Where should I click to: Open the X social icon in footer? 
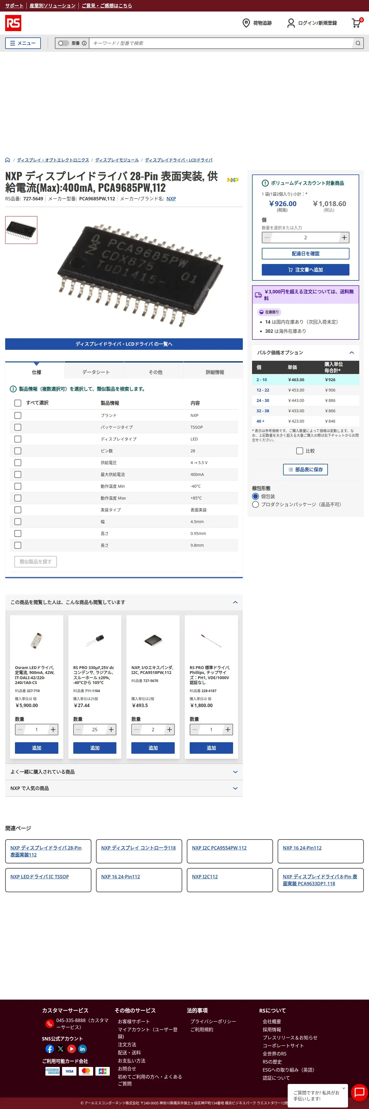click(61, 1049)
